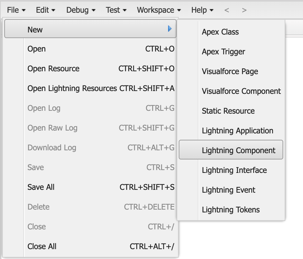The height and width of the screenshot is (259, 303).
Task: Choose Open Lightning Resources
Action: click(x=72, y=89)
